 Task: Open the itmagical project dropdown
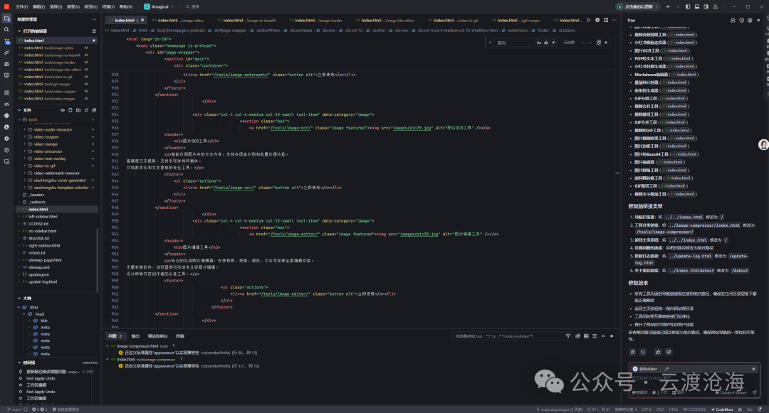159,7
